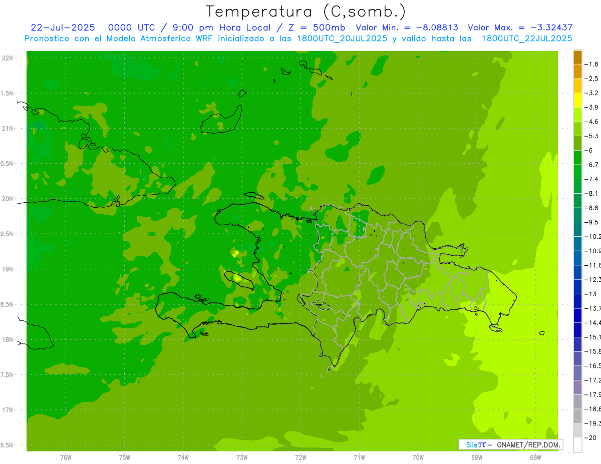Viewport: 601px width, 464px height.
Task: Click the gray swatch between -18.6 and -19.3
Action: pos(577,416)
